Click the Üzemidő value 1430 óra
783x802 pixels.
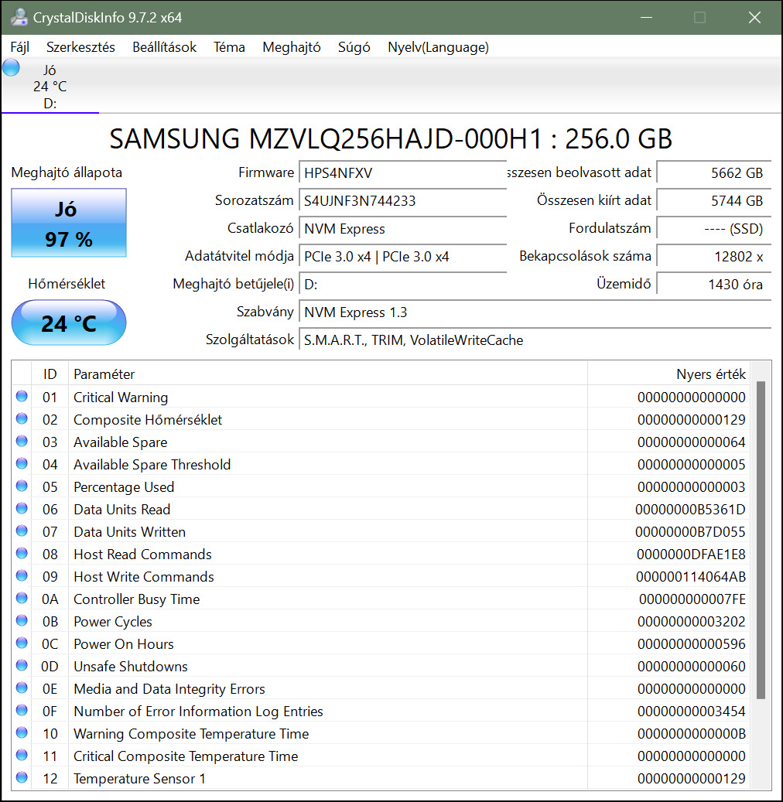tap(714, 285)
